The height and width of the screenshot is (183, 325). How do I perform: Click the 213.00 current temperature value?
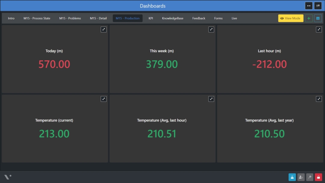coord(54,134)
